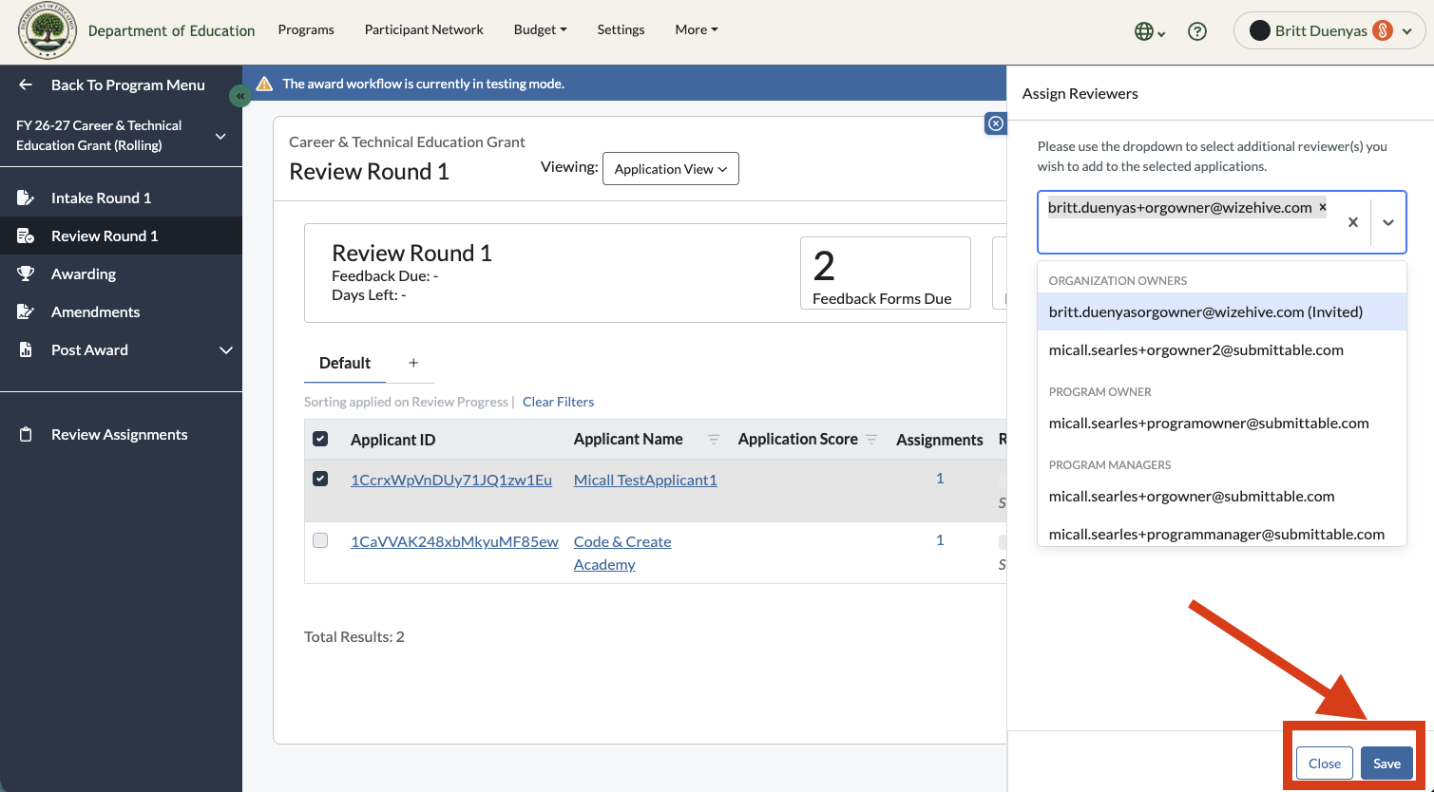
Task: Add a new tab with plus
Action: tap(413, 363)
